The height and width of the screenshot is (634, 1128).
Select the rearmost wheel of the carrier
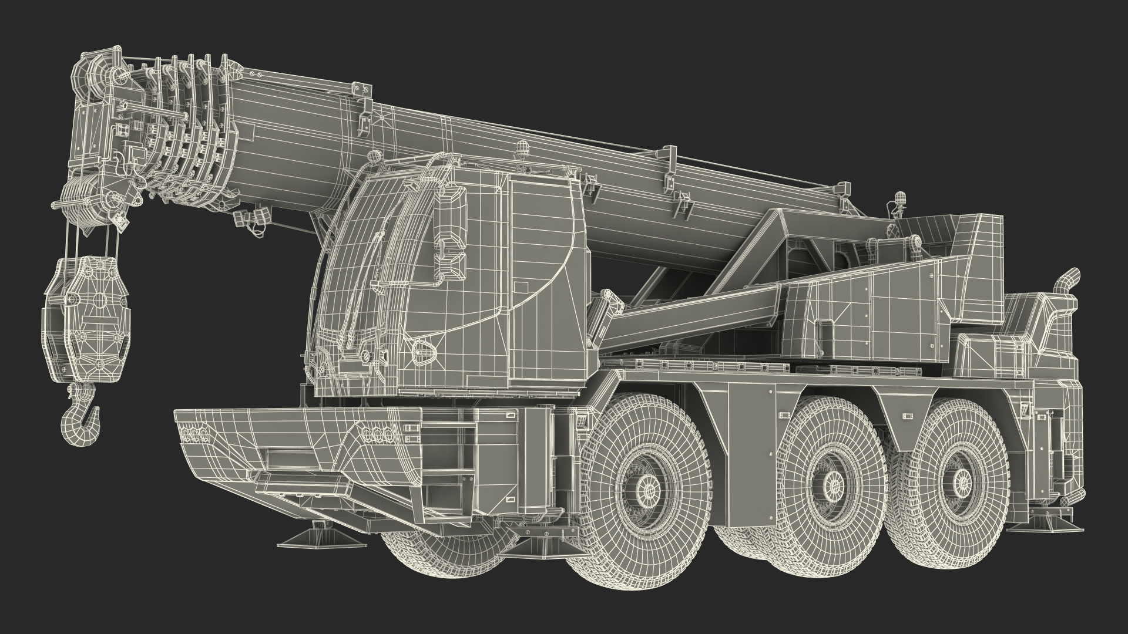tap(952, 483)
